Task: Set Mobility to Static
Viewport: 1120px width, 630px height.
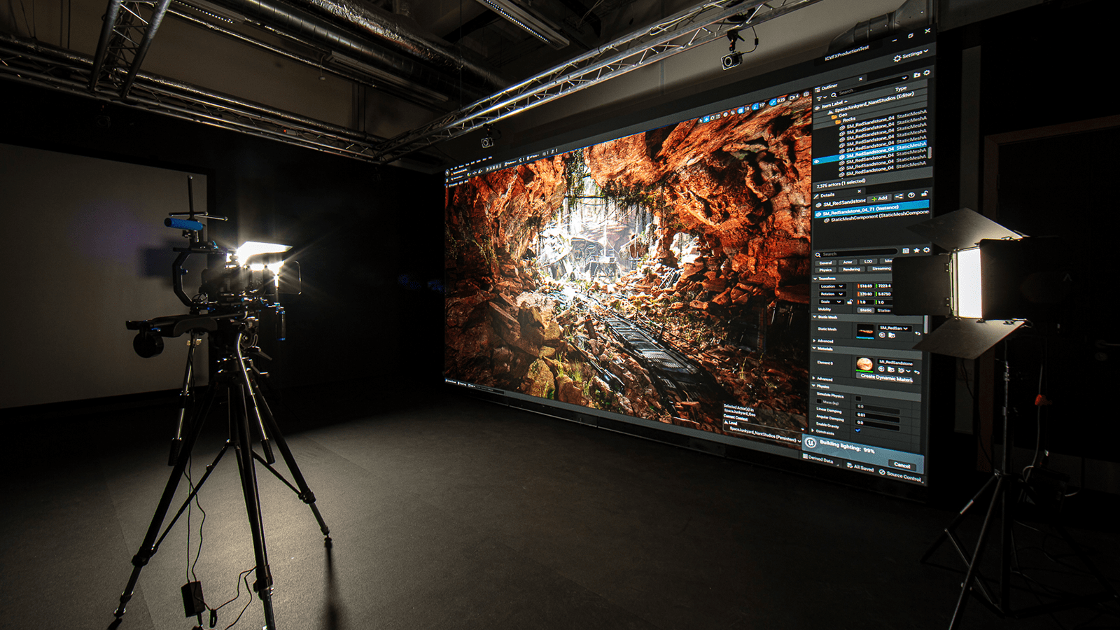Action: coord(866,310)
